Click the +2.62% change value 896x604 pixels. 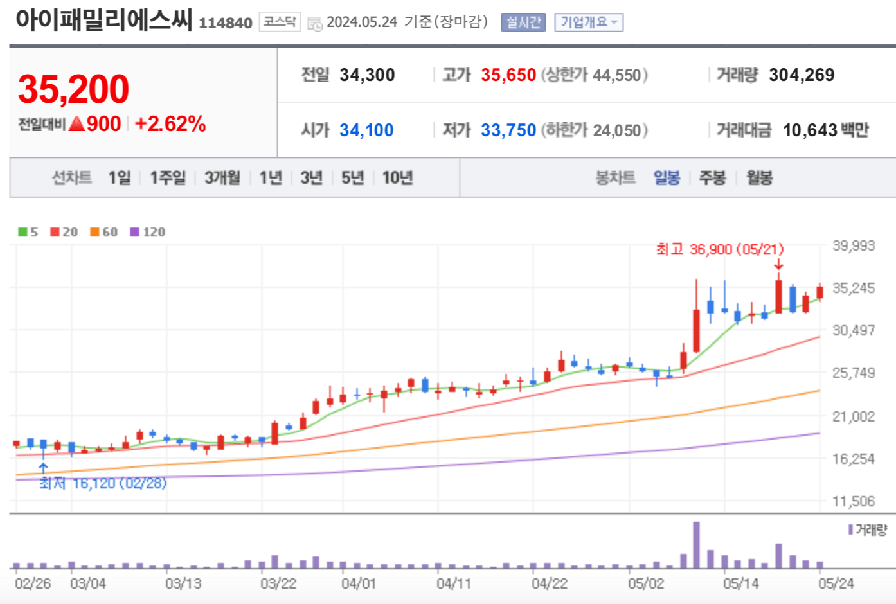170,123
